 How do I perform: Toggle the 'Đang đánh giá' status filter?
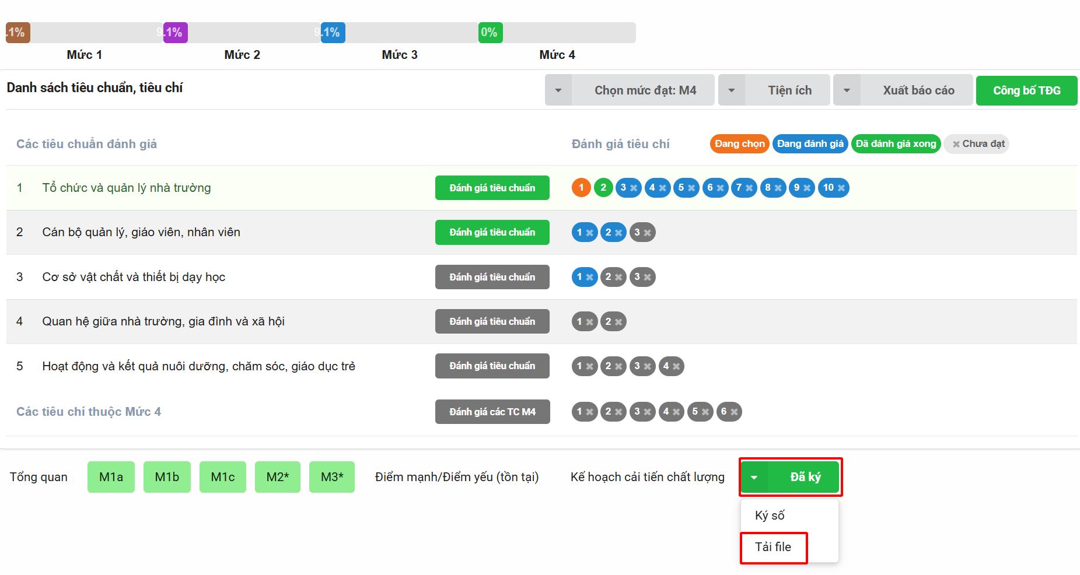810,144
